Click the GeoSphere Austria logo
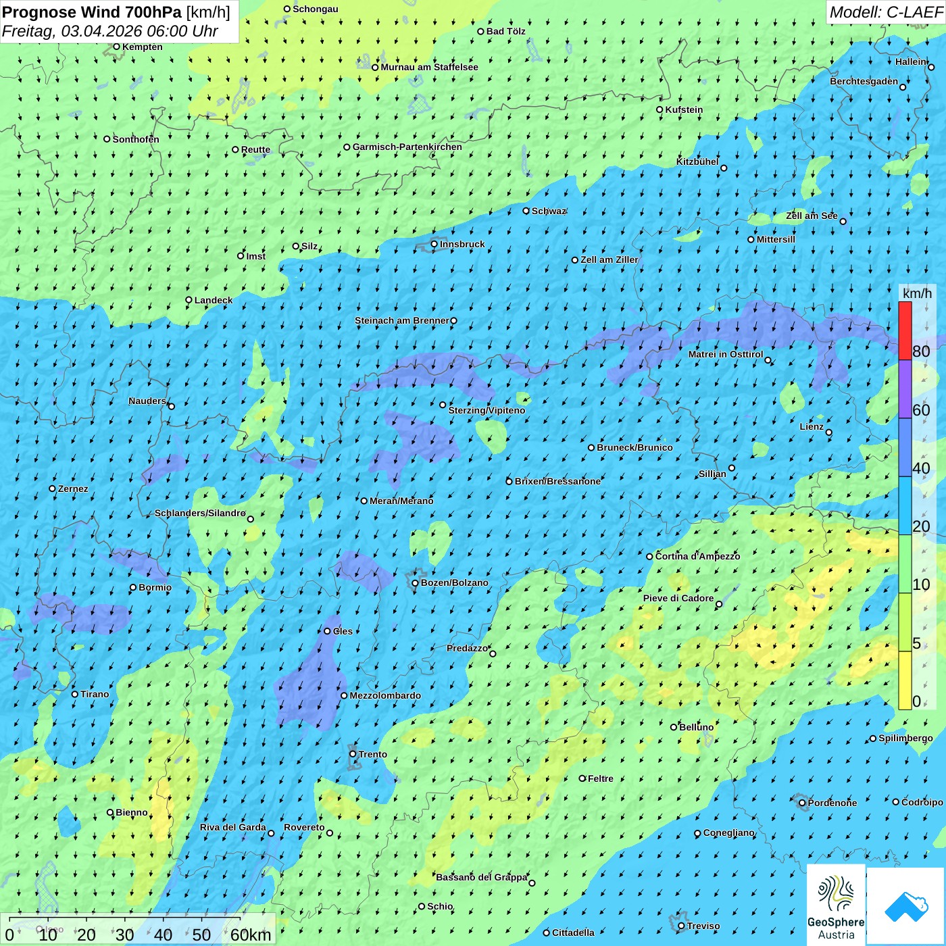 point(836,905)
